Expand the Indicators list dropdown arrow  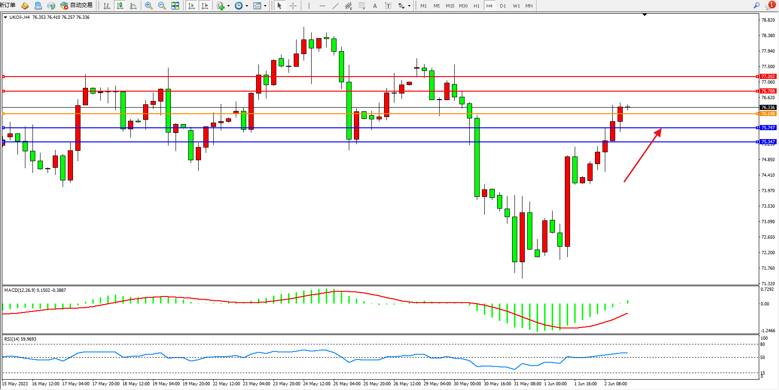point(228,6)
